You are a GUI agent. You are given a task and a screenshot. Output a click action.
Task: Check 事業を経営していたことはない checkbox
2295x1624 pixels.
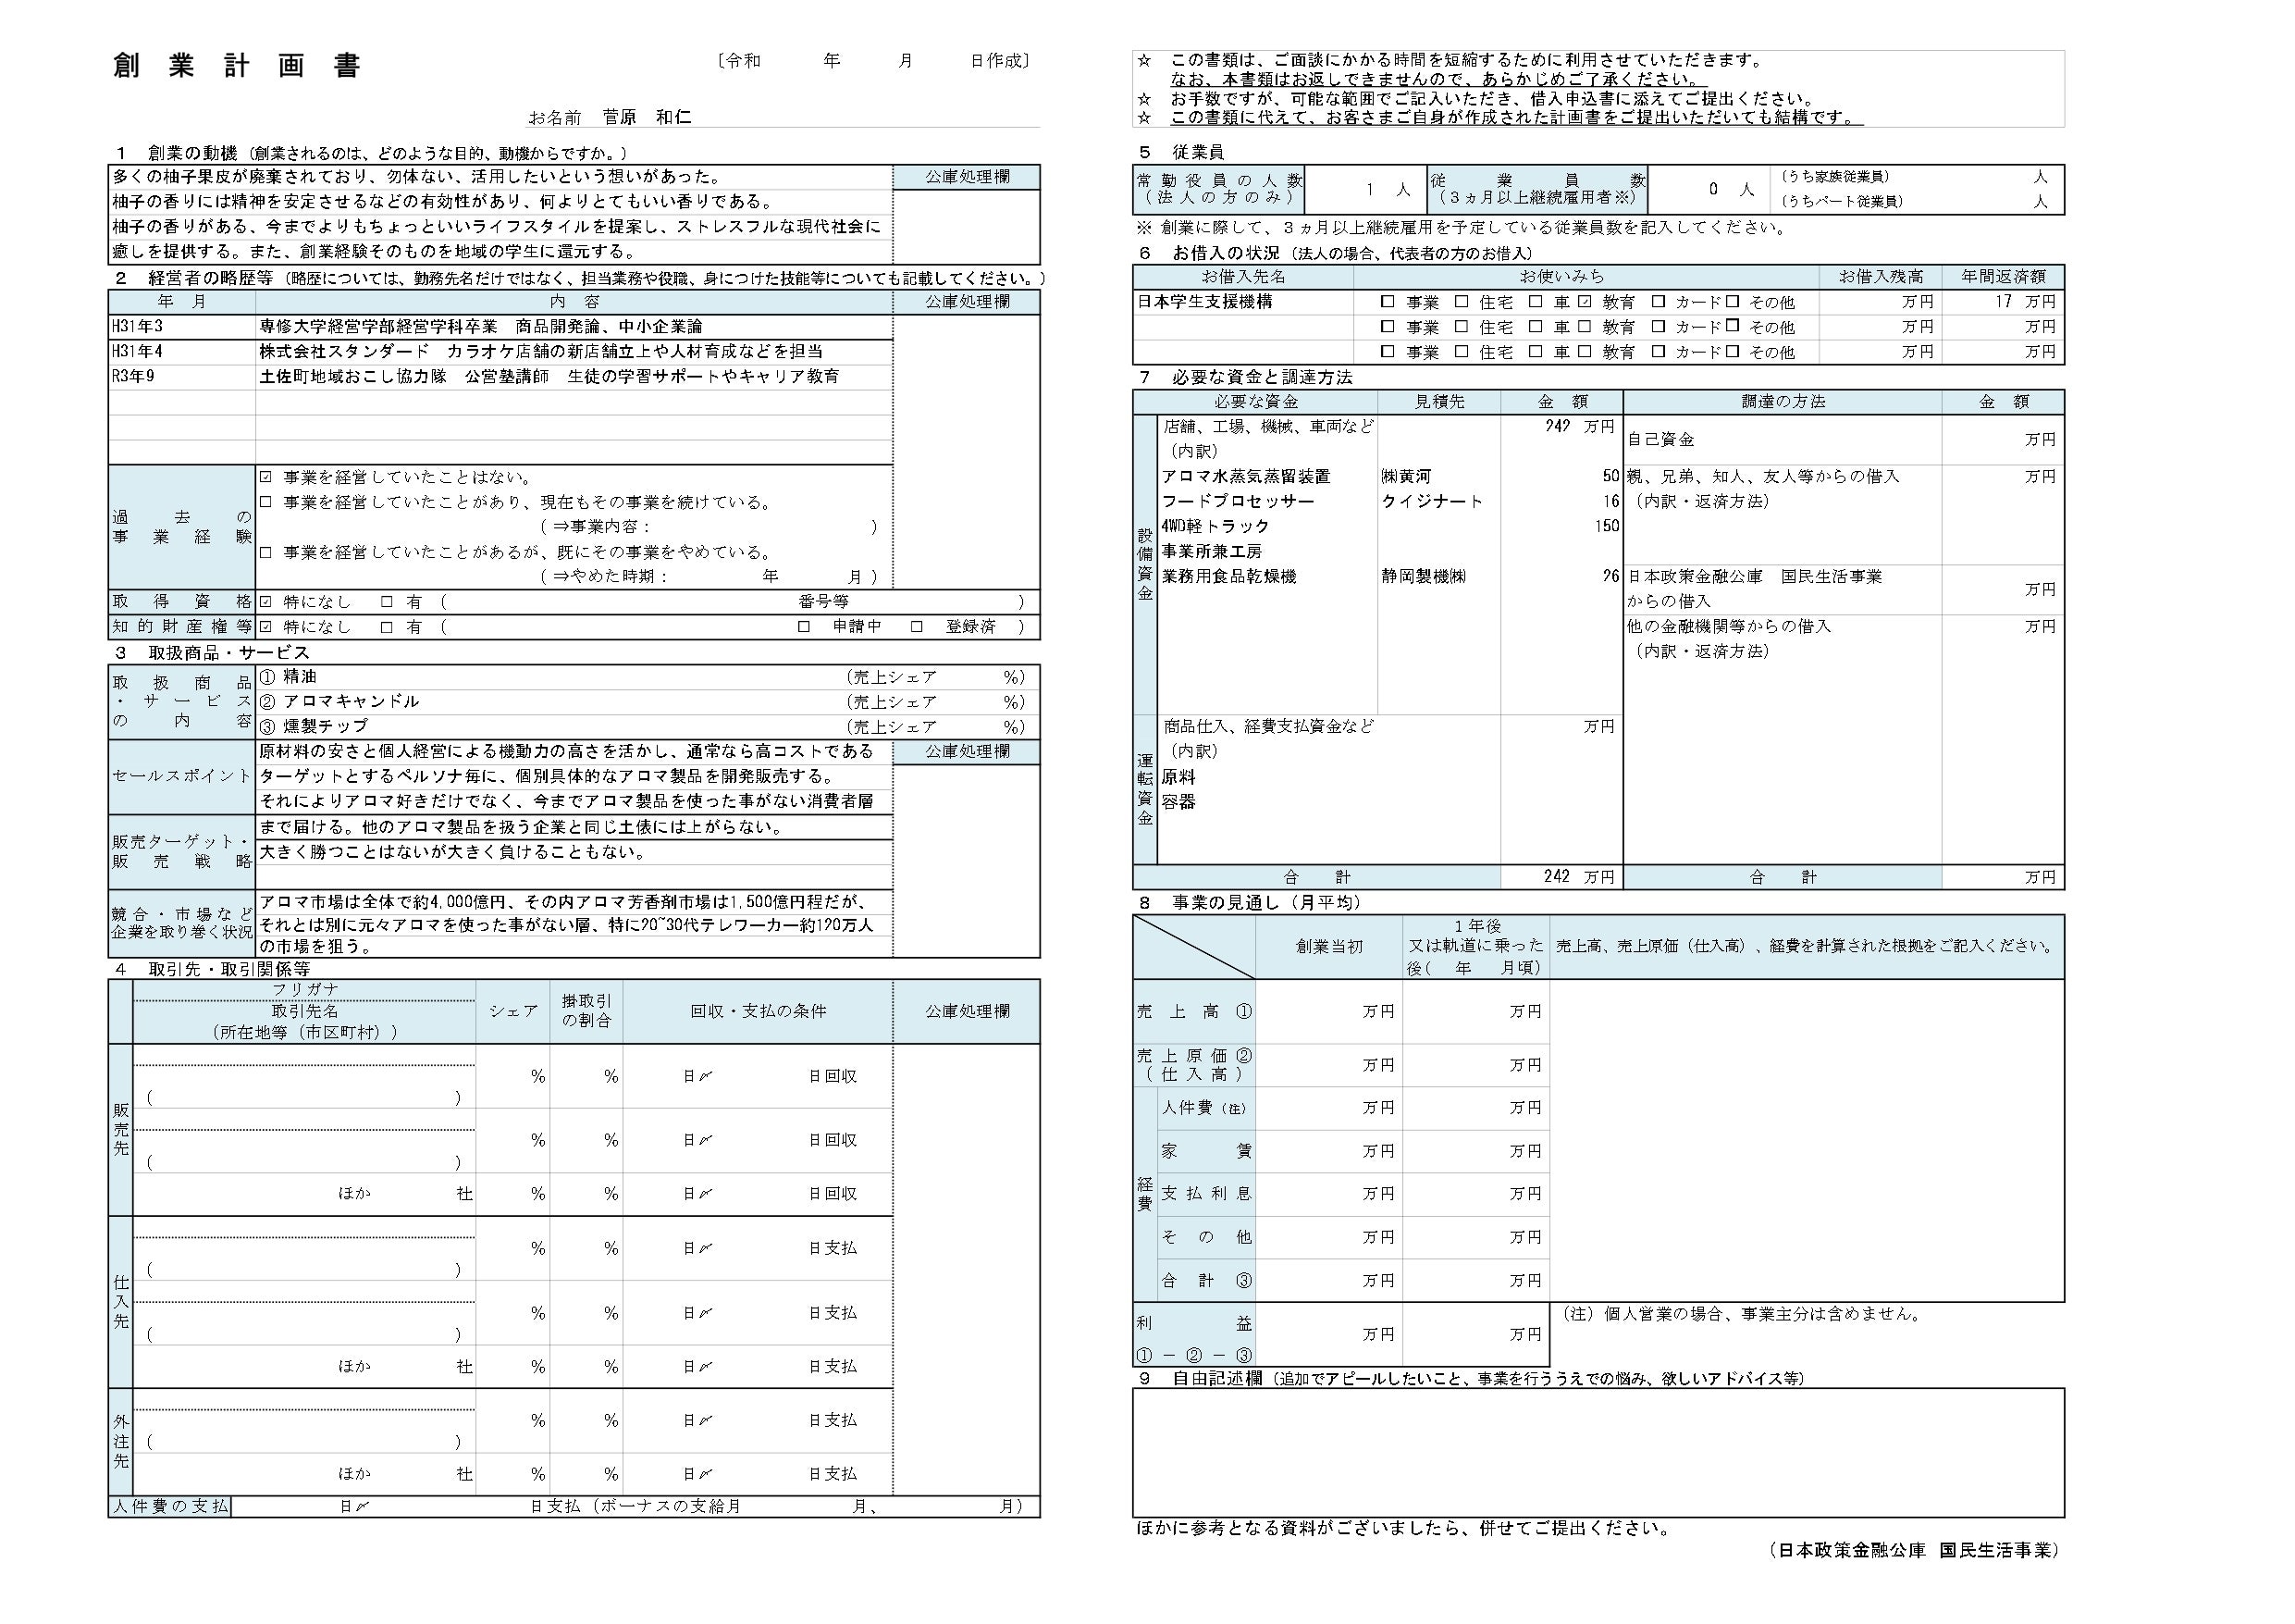click(x=265, y=478)
